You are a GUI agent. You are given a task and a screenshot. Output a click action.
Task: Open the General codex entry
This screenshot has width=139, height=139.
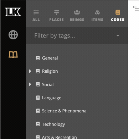(50, 58)
